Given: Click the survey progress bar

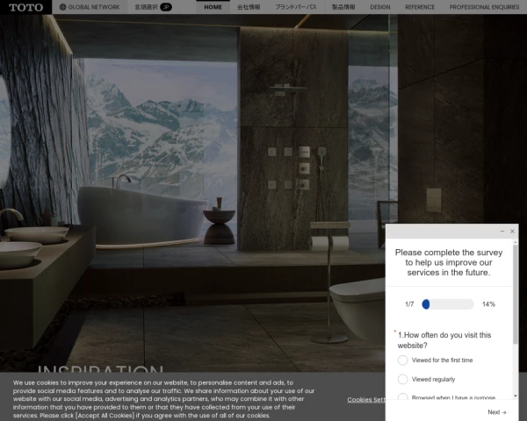Looking at the screenshot, I should coord(448,304).
